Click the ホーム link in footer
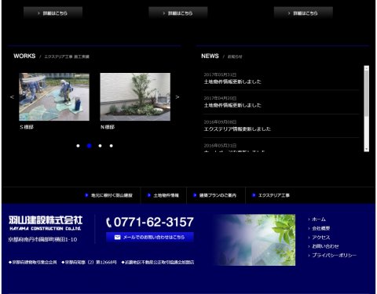The image size is (377, 294). tap(319, 220)
